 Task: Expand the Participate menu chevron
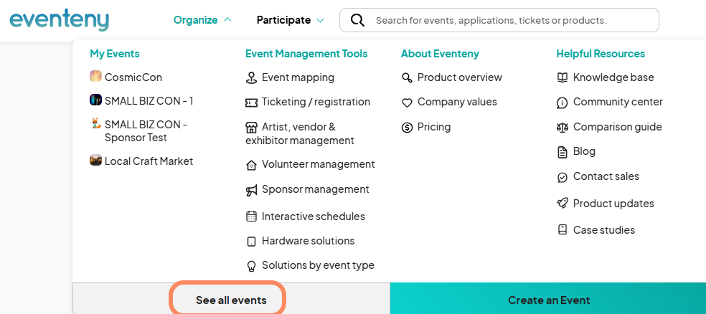click(x=320, y=20)
